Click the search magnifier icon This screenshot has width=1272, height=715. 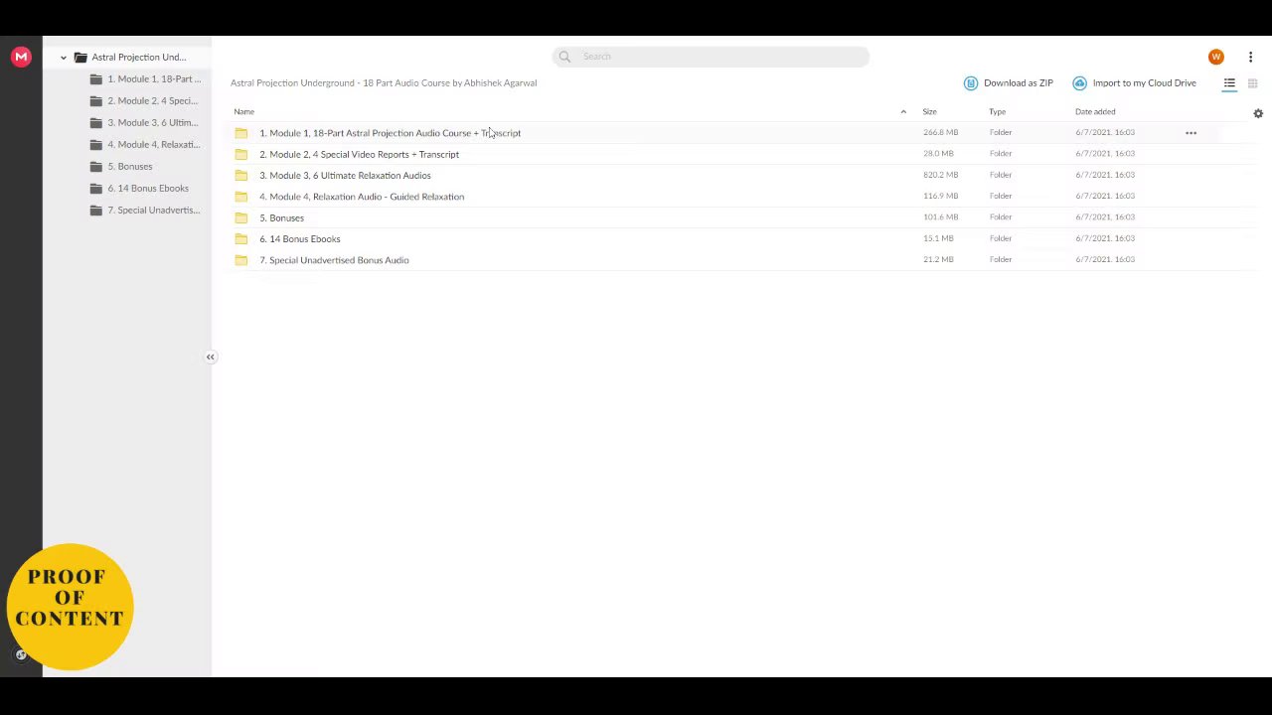[x=564, y=57]
